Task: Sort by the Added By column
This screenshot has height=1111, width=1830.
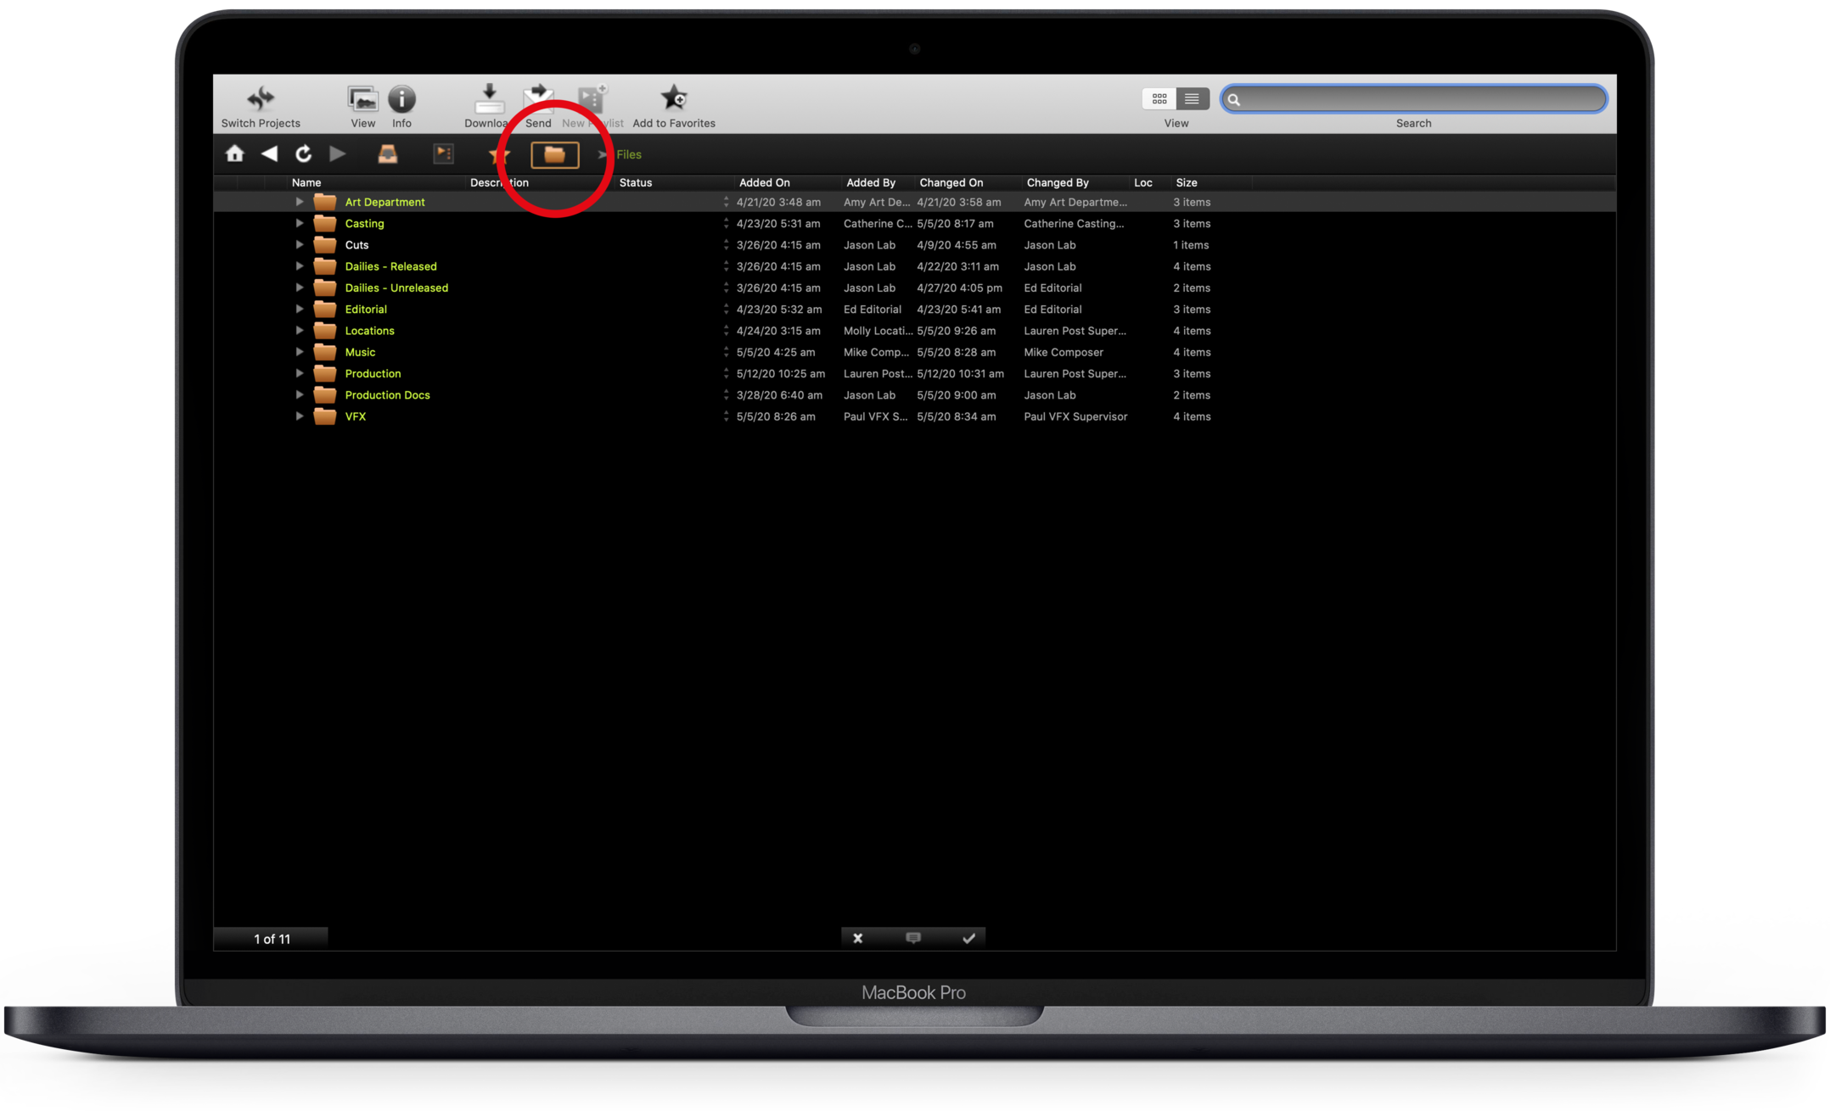Action: (870, 182)
